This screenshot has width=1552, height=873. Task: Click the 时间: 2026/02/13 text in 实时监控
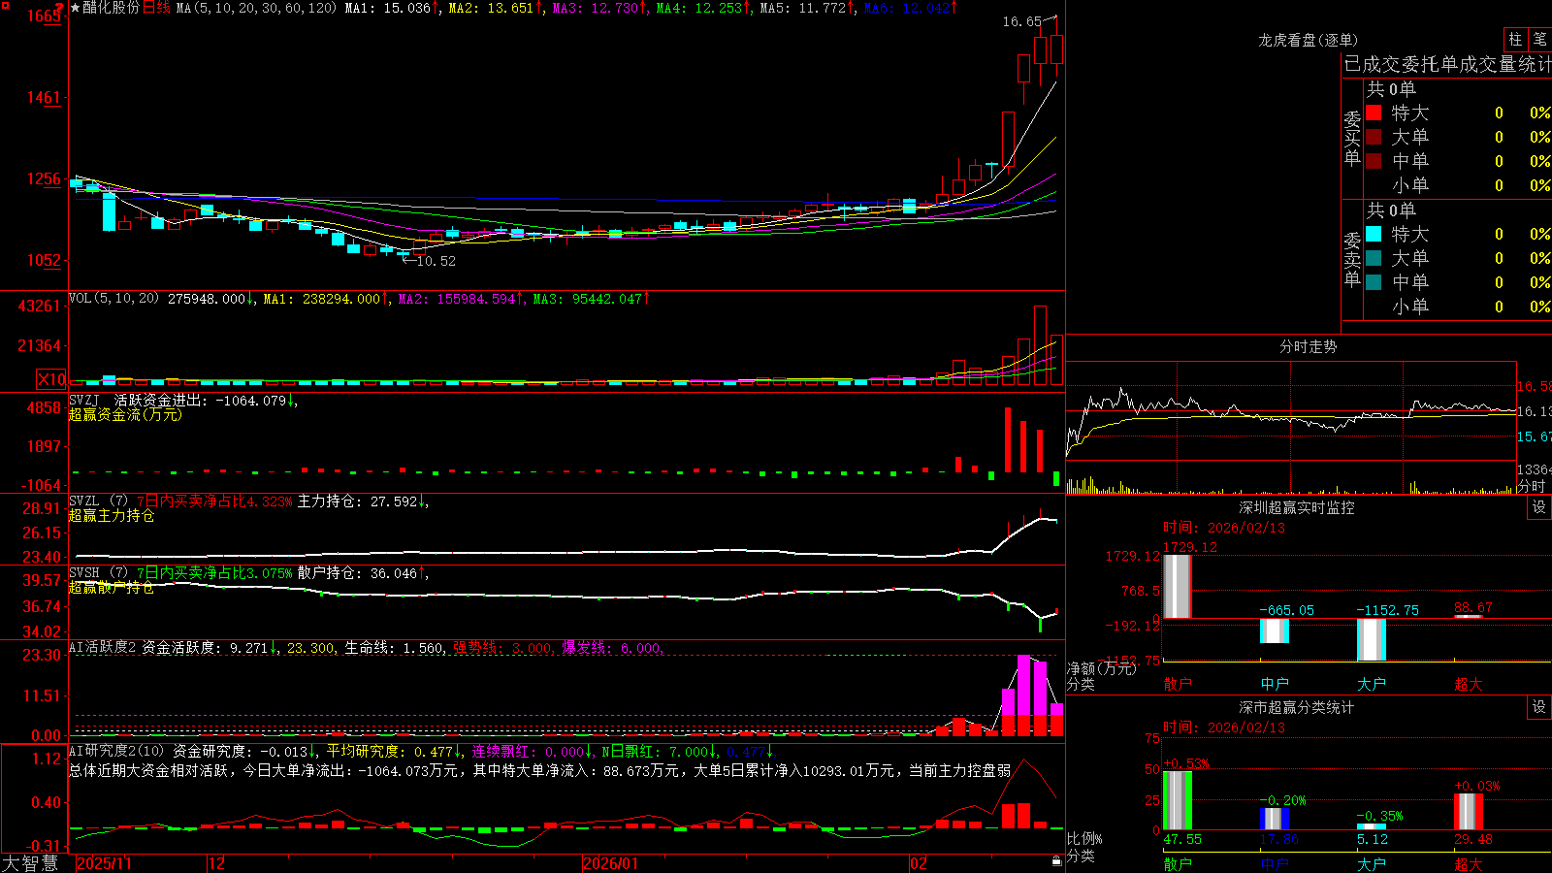[1224, 528]
